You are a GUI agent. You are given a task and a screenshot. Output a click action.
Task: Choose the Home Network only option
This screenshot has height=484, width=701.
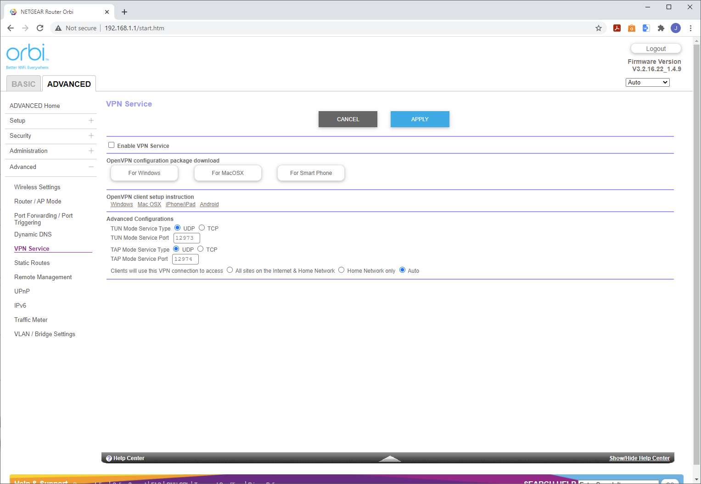tap(342, 270)
